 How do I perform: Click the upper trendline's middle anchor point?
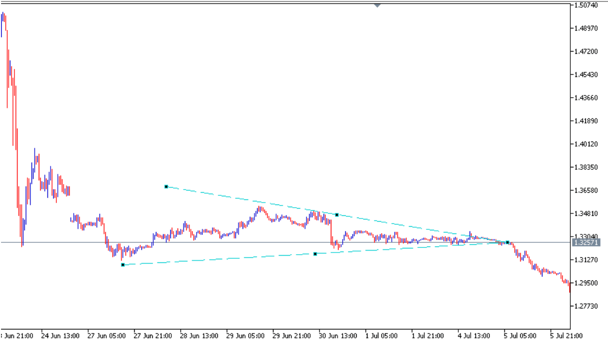[337, 214]
